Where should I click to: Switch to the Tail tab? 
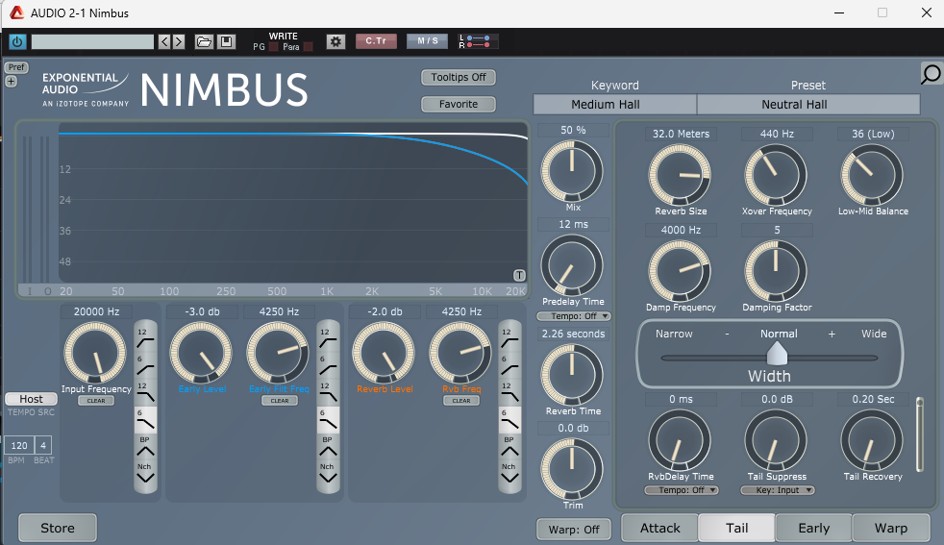coord(737,528)
